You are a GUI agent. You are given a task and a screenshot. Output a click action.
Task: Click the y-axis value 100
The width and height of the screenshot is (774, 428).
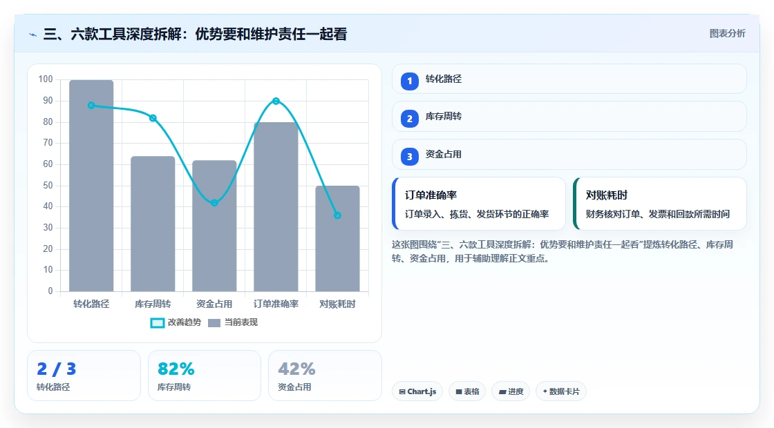point(46,79)
